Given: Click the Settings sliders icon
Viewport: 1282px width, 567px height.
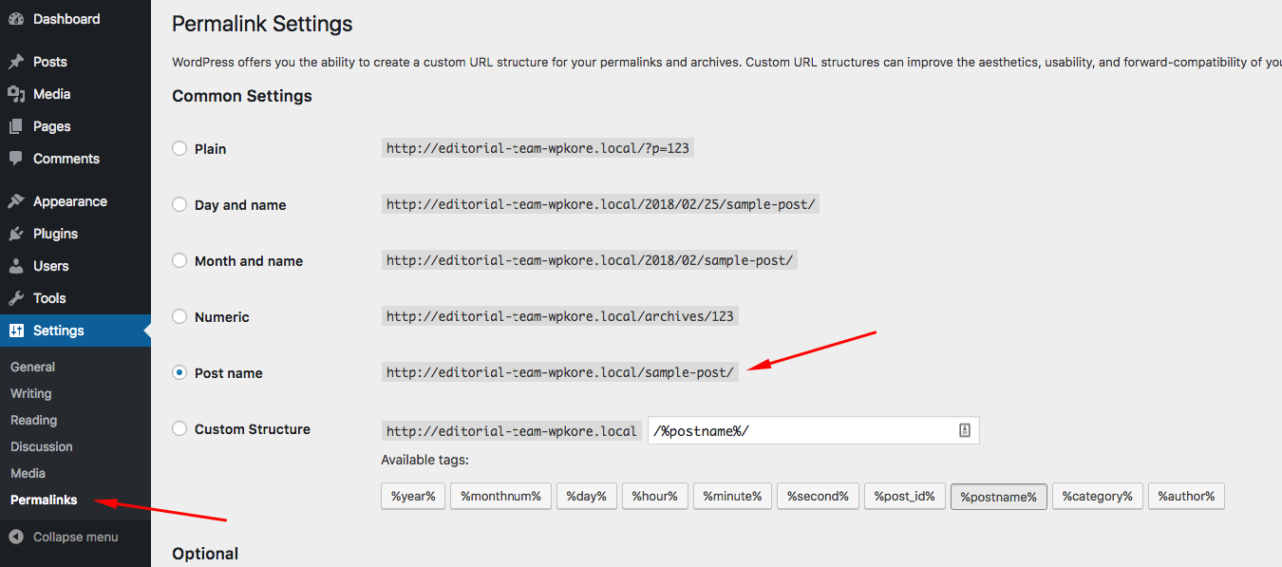Looking at the screenshot, I should pyautogui.click(x=16, y=331).
